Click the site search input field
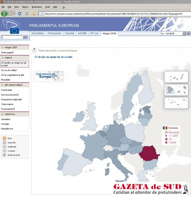Viewport: 191px width, 197px height. 12,37
